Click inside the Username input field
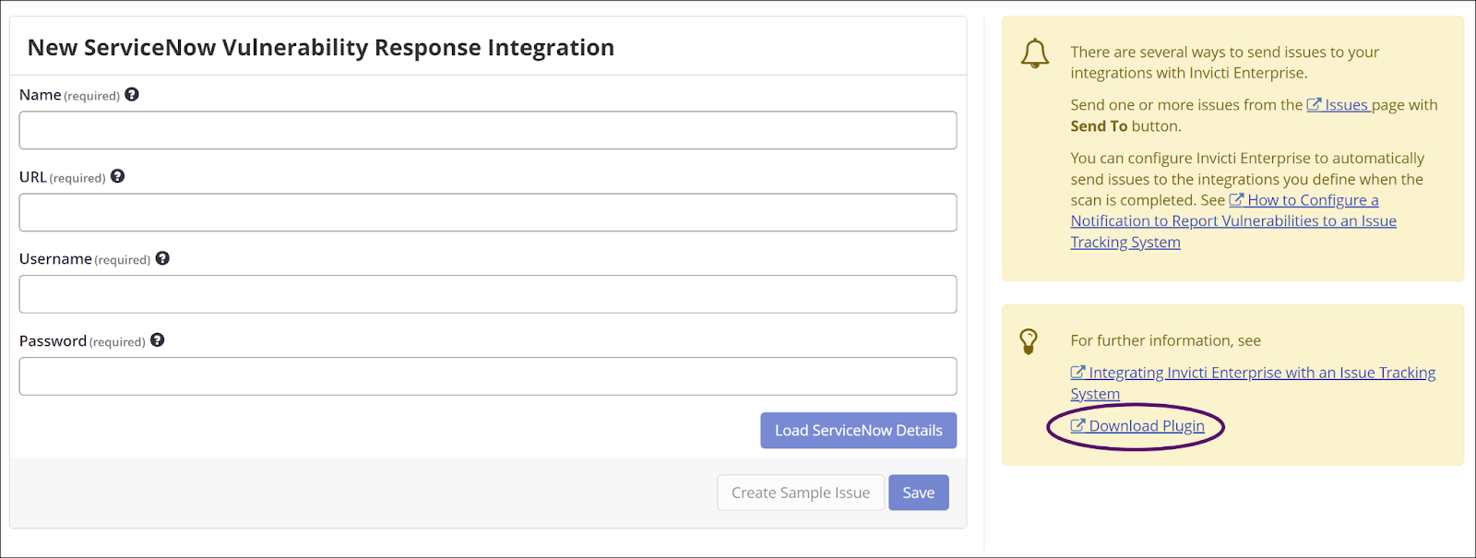Image resolution: width=1476 pixels, height=558 pixels. click(x=487, y=294)
